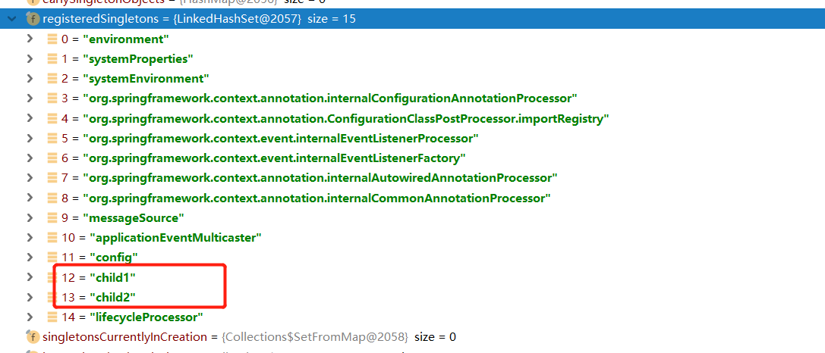Select the internalConfigurationAnnotationProcessor entry

[x=320, y=98]
